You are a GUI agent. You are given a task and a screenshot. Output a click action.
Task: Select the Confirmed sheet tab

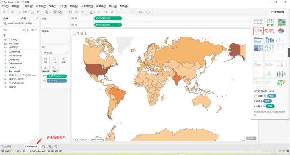pyautogui.click(x=31, y=147)
